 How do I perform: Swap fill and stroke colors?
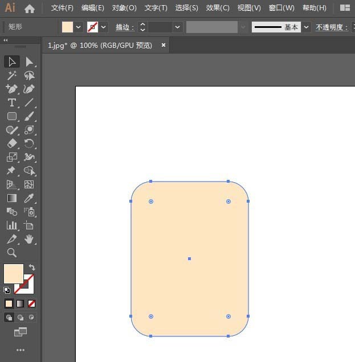[32, 268]
